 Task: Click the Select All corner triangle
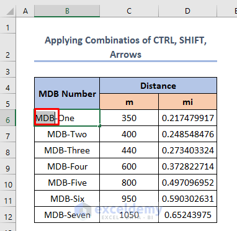click(10, 11)
